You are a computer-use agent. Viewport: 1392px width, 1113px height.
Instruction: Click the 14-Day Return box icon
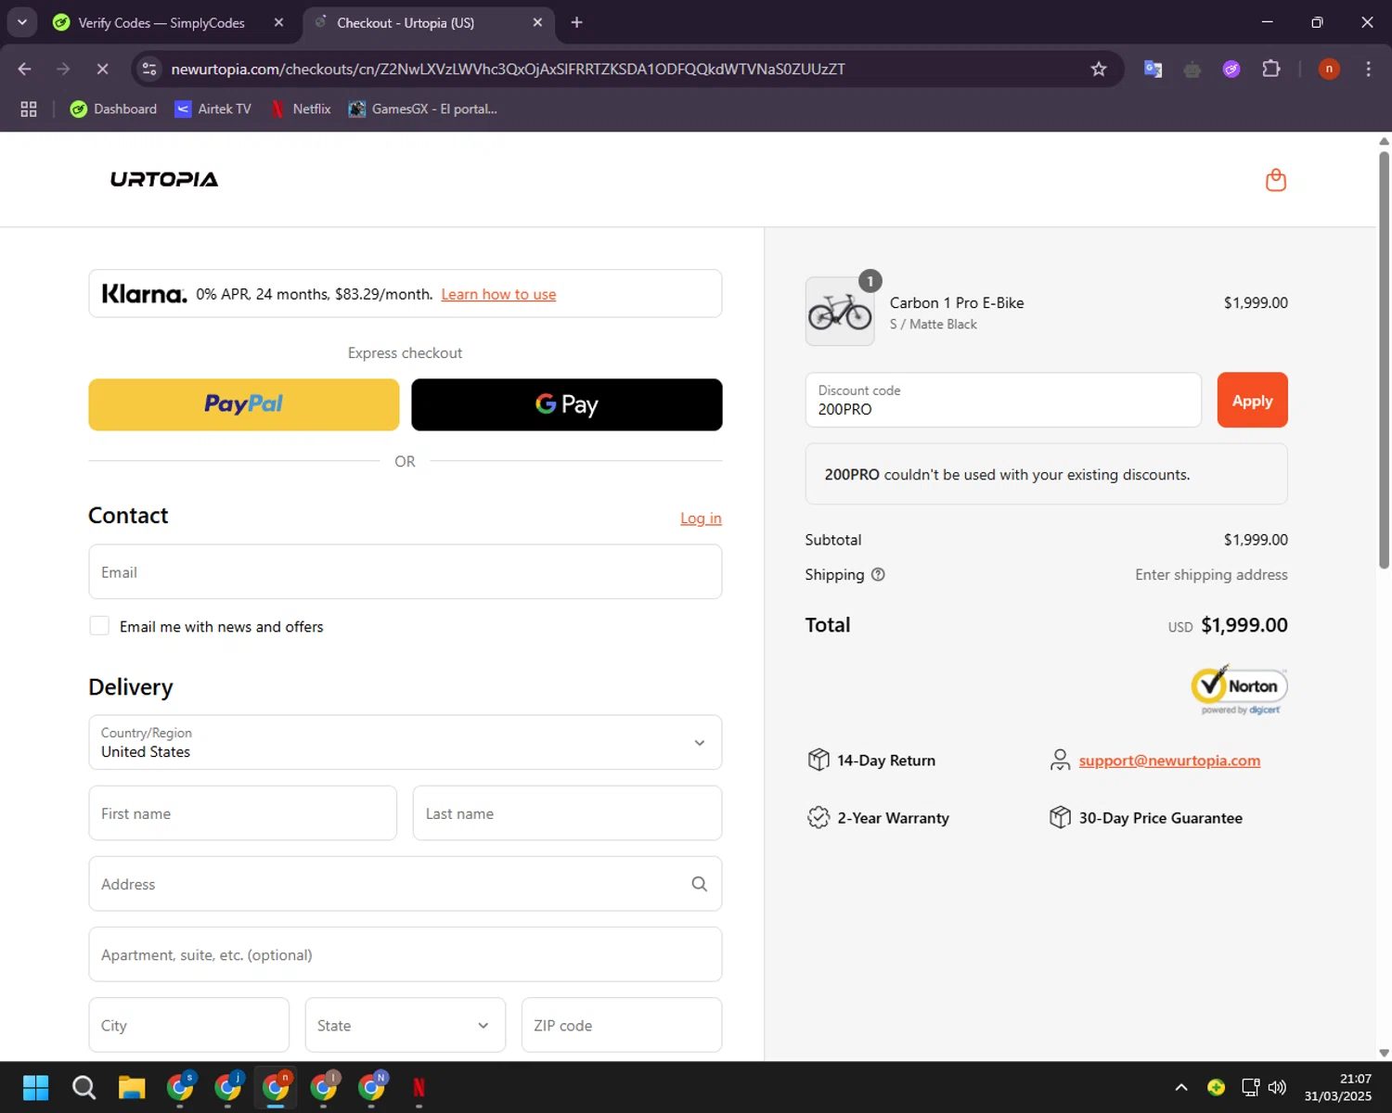pyautogui.click(x=818, y=760)
